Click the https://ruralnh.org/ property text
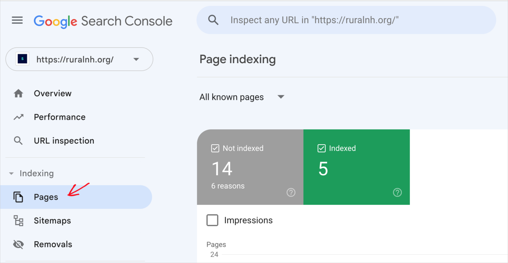Screen dimensions: 508x263 coord(75,60)
